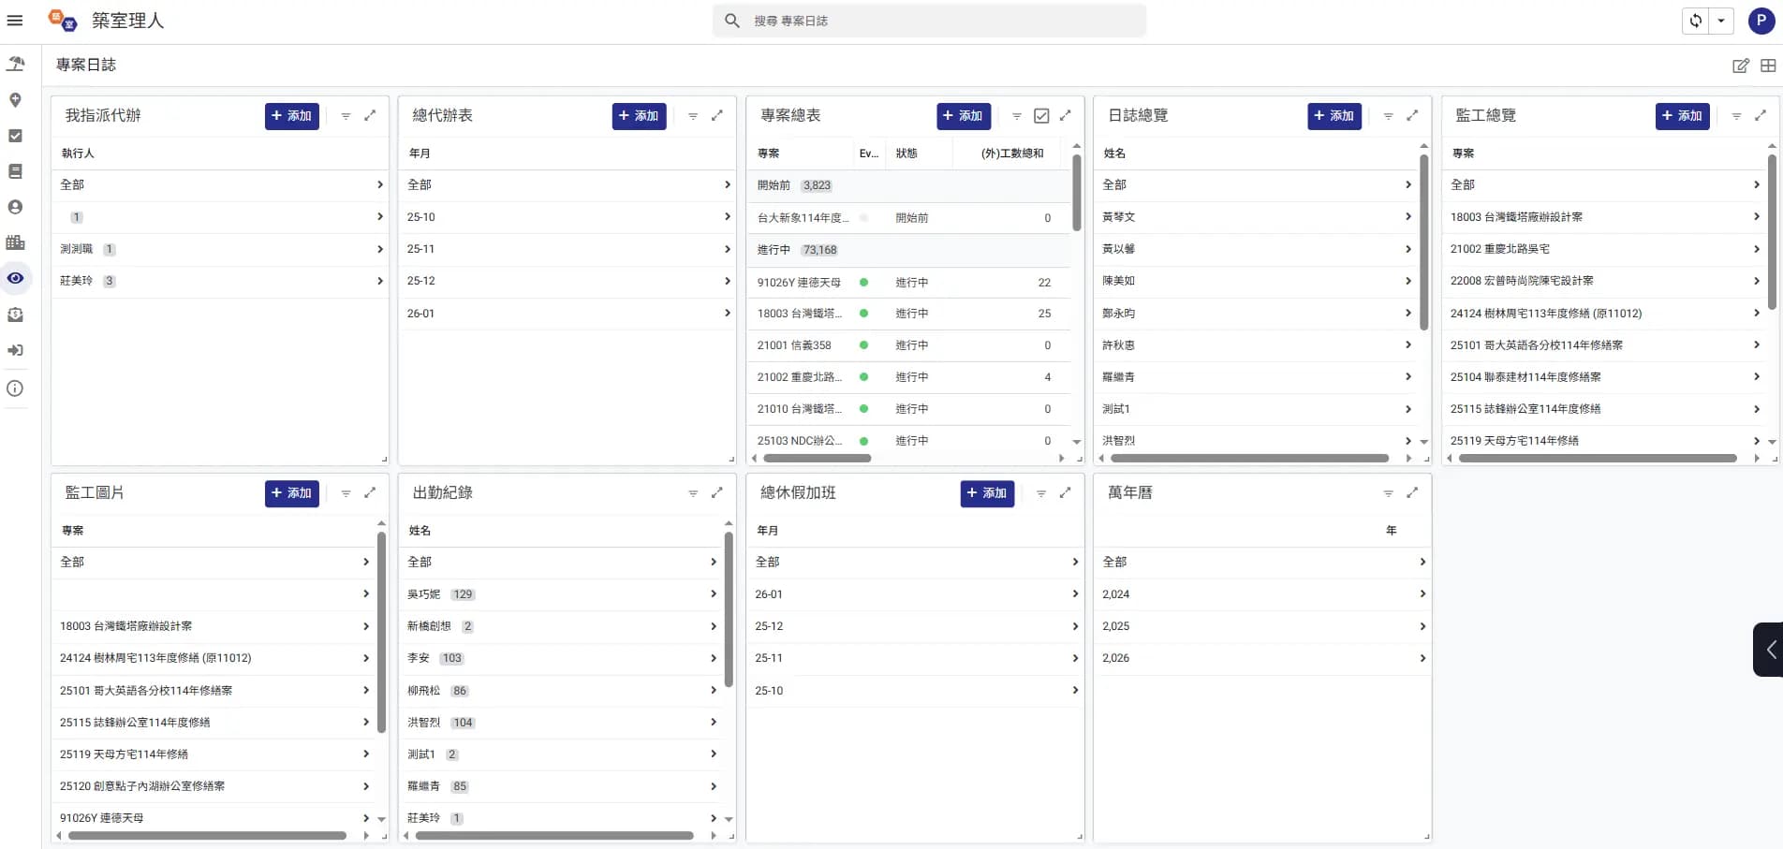This screenshot has width=1783, height=849.
Task: Click the checkmark tasks sidebar icon
Action: pos(15,136)
